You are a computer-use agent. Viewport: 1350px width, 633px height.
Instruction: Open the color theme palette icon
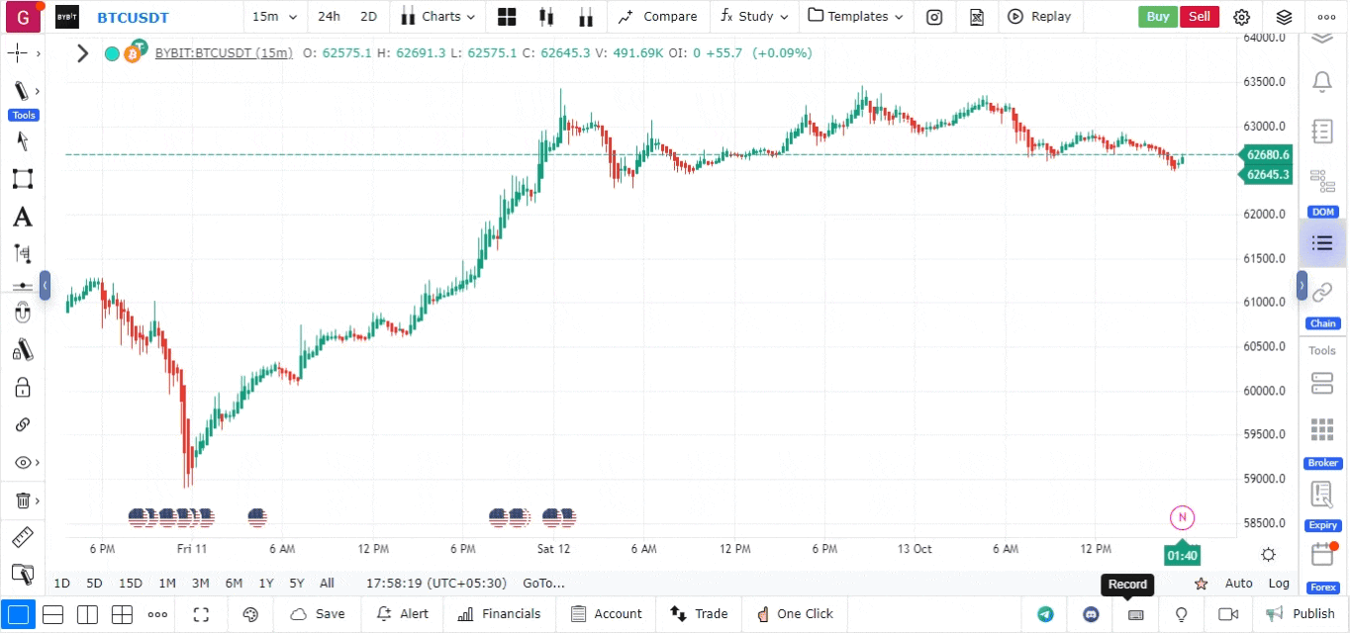(250, 614)
